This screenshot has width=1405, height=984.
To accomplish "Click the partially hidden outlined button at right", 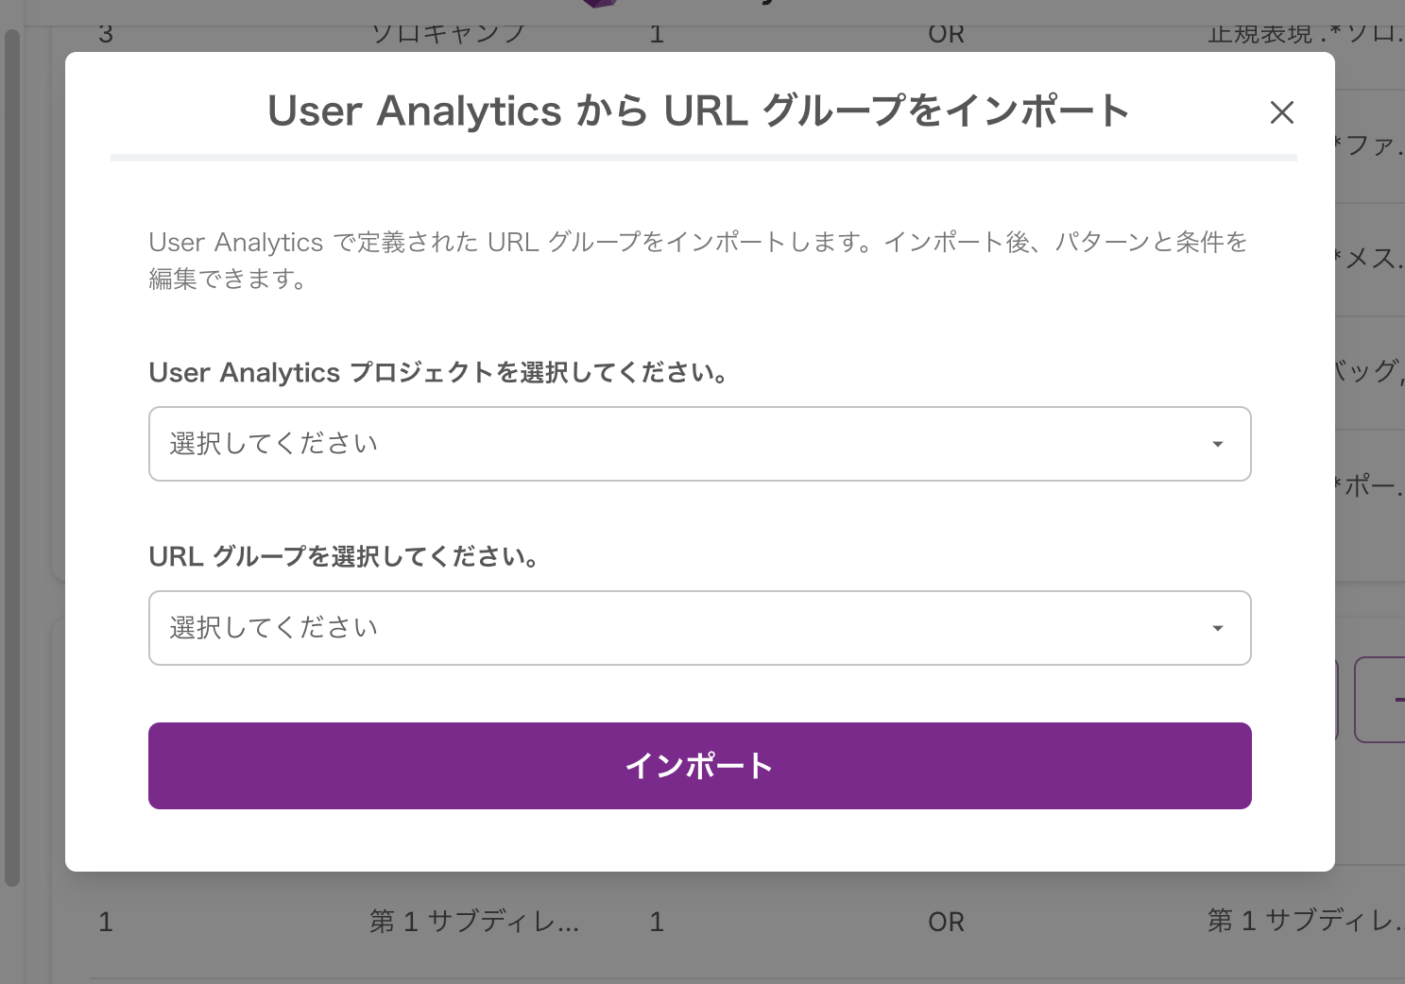I will point(1379,699).
